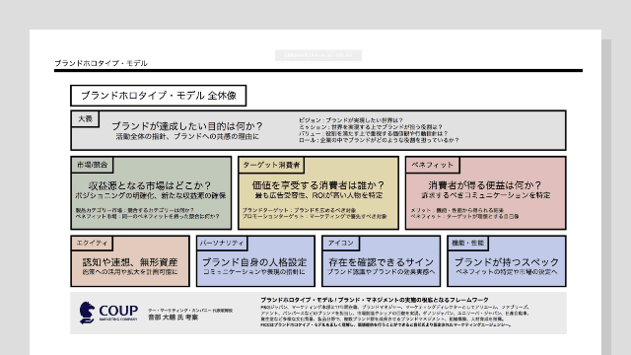Select the 市場/競合 label tag
Image resolution: width=631 pixels, height=355 pixels.
[92, 165]
